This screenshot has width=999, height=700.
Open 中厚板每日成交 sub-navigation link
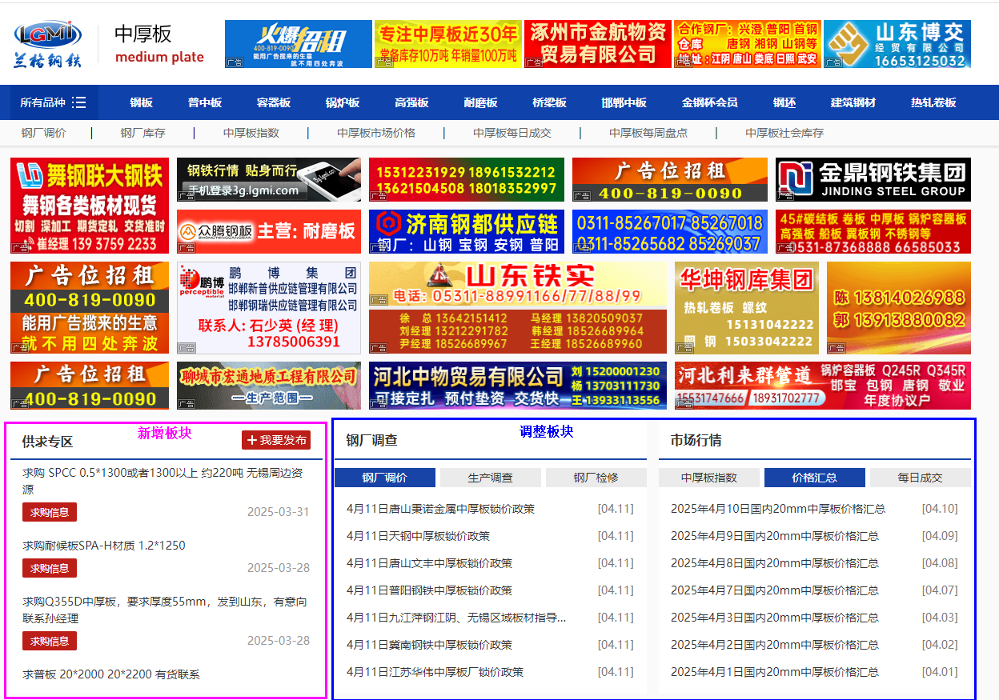point(512,133)
